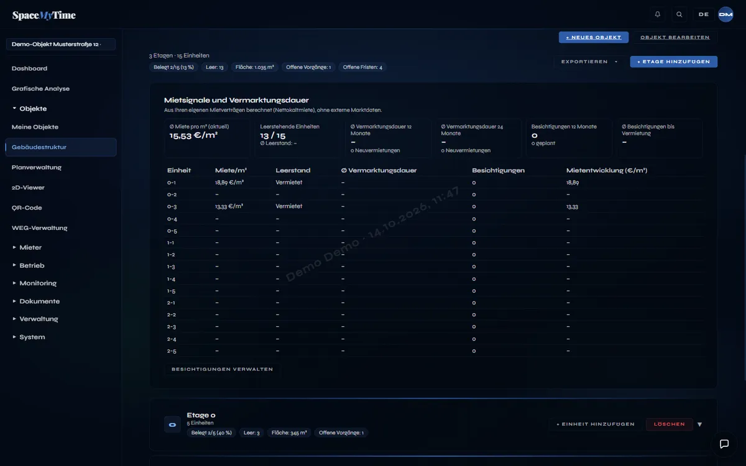This screenshot has height=466, width=746.
Task: Click the Mietentwicklung (€/m²) column header
Action: 607,170
